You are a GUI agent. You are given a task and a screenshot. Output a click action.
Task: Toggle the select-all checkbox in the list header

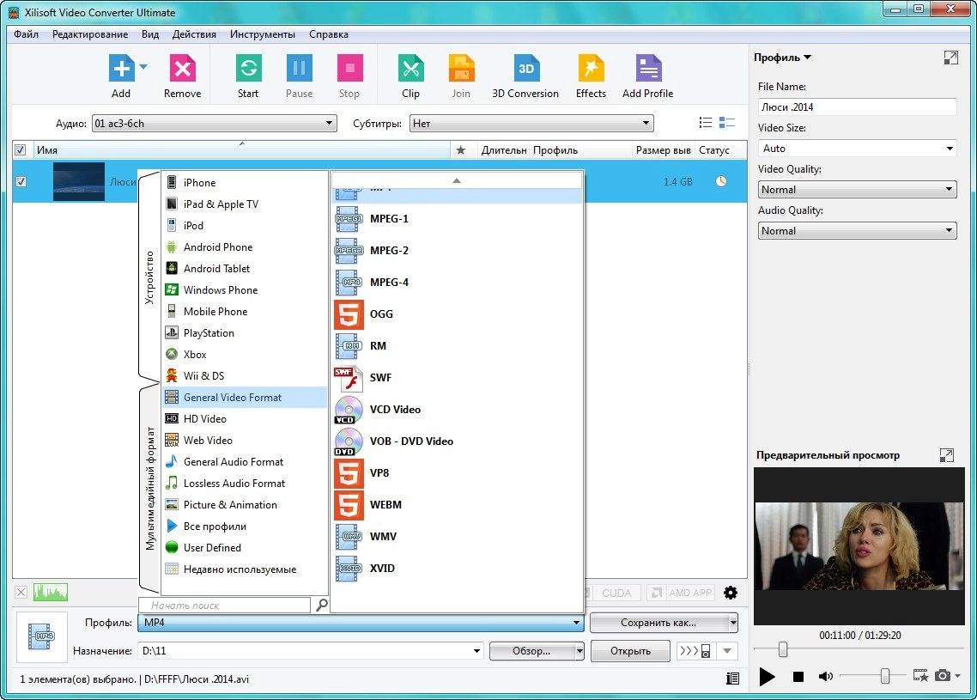coord(20,149)
